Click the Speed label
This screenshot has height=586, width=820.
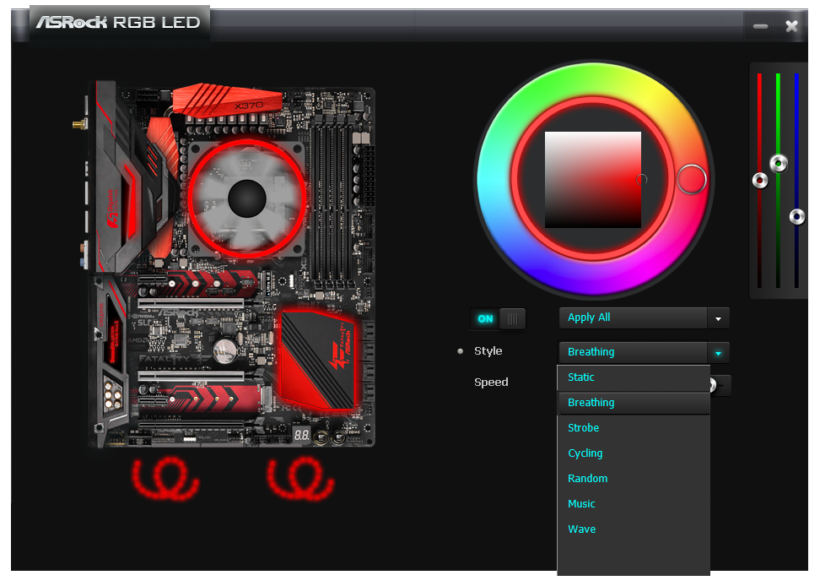tap(491, 382)
